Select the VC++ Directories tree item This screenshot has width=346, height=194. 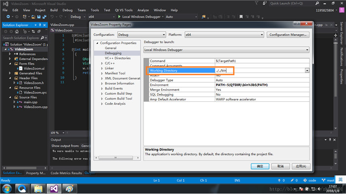coord(118,58)
